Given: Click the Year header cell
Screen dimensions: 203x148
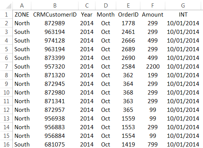Looking at the screenshot, I should click(87, 15).
